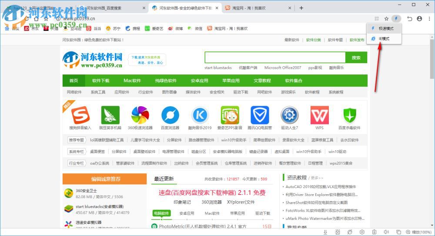The image size is (435, 236).
Task: Open 苏宁 bookmark
Action: pos(113,28)
